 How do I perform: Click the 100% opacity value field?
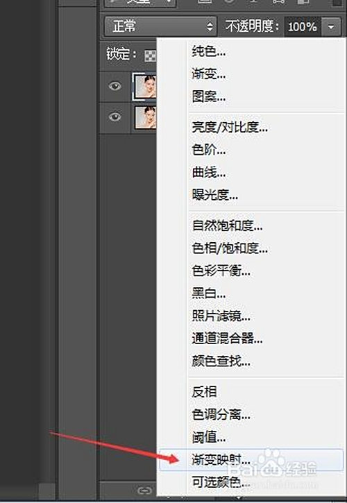[303, 26]
